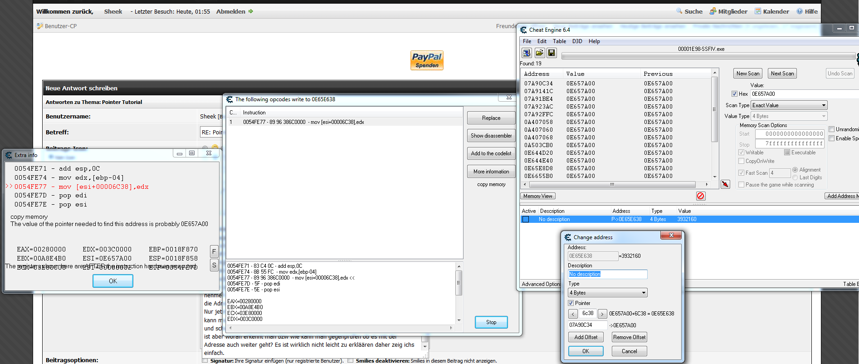
Task: Click the left arrow beside offset 6c38
Action: click(573, 314)
